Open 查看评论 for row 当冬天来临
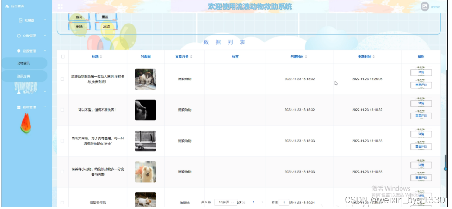This screenshot has width=452, height=209. 421,147
